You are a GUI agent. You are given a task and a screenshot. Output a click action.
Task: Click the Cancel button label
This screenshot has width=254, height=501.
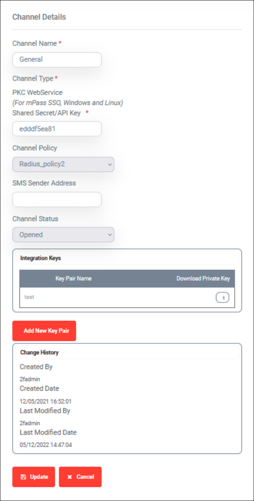pyautogui.click(x=85, y=477)
